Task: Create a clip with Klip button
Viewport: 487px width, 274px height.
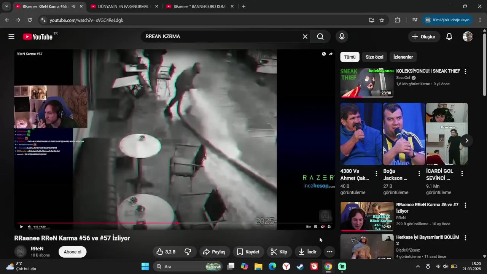Action: pos(279,252)
